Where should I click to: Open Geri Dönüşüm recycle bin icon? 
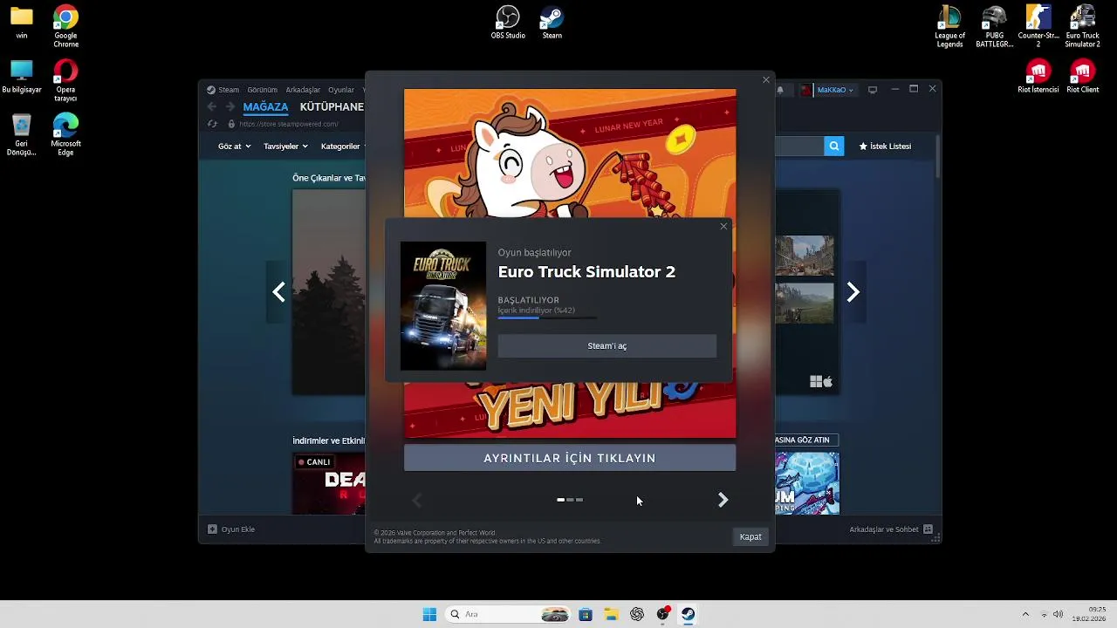[21, 135]
